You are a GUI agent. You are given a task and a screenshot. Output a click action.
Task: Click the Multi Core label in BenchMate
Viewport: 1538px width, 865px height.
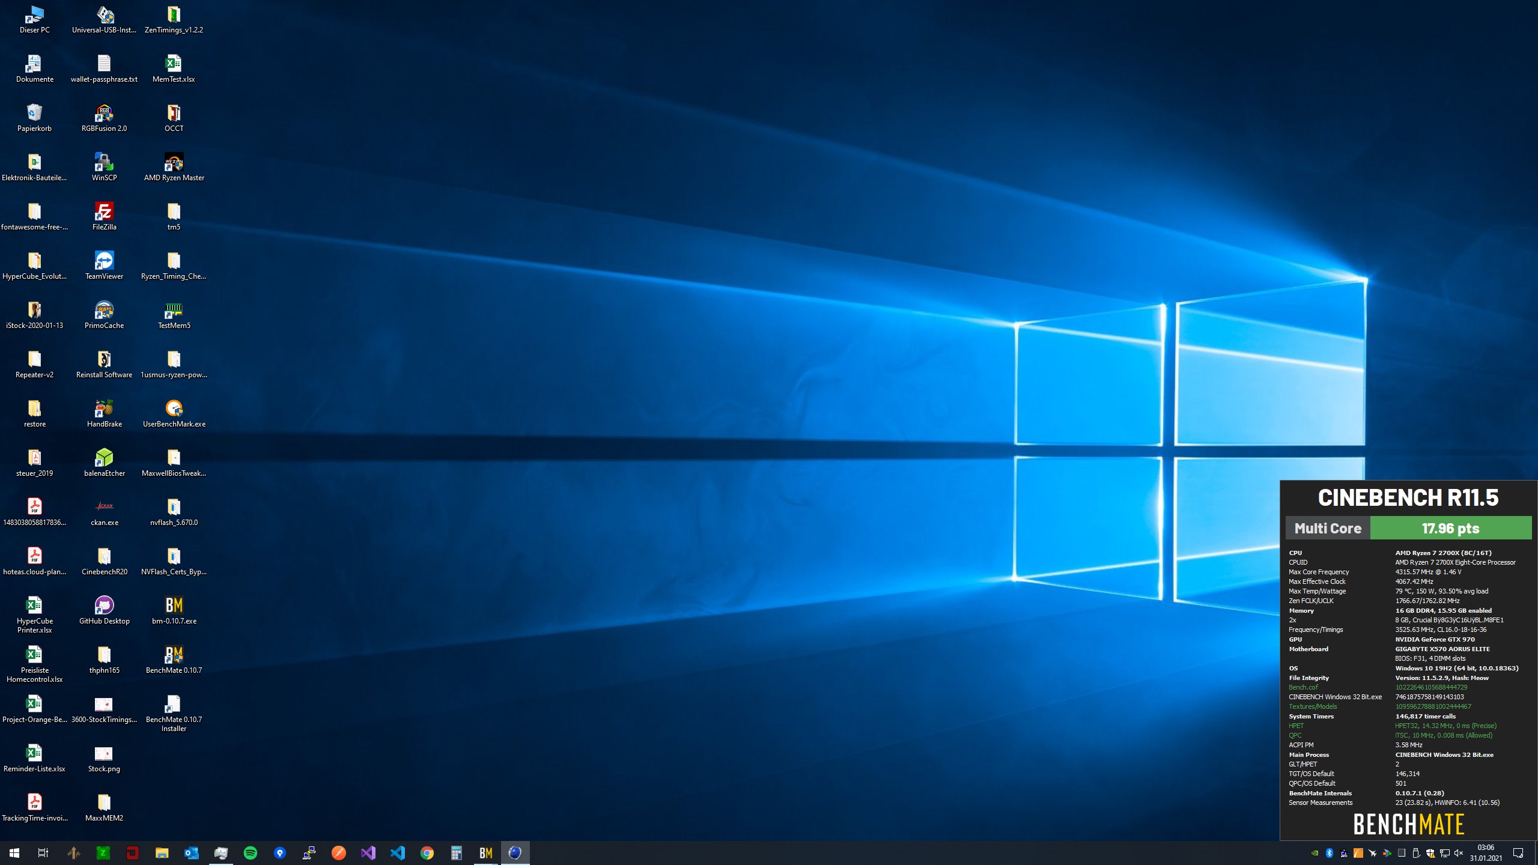[x=1328, y=528]
